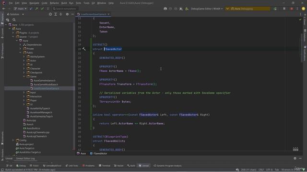Open the Build menu

click(x=64, y=3)
